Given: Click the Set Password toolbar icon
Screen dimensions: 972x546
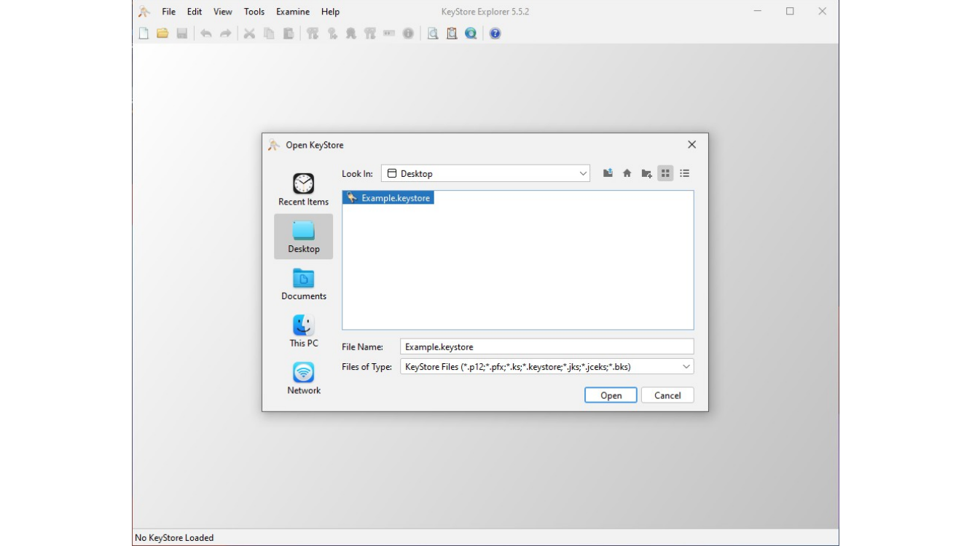Looking at the screenshot, I should pos(389,33).
